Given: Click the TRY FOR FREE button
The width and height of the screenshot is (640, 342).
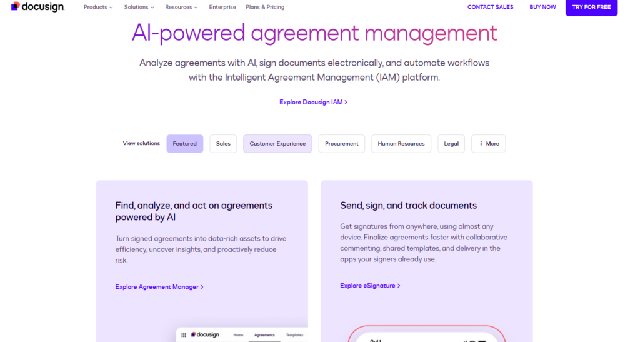Looking at the screenshot, I should point(591,7).
